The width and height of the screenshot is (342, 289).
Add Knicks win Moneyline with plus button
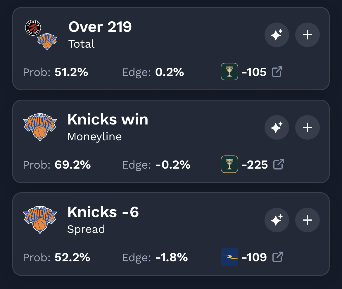pyautogui.click(x=307, y=128)
